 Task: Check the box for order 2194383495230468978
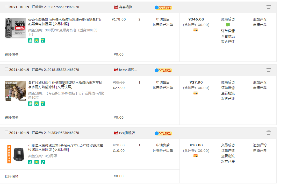click(7, 132)
